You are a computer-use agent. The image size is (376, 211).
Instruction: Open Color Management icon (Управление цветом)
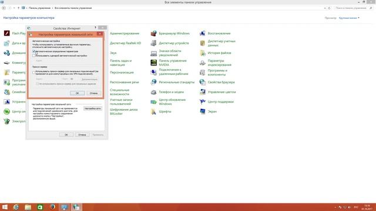coord(202,92)
